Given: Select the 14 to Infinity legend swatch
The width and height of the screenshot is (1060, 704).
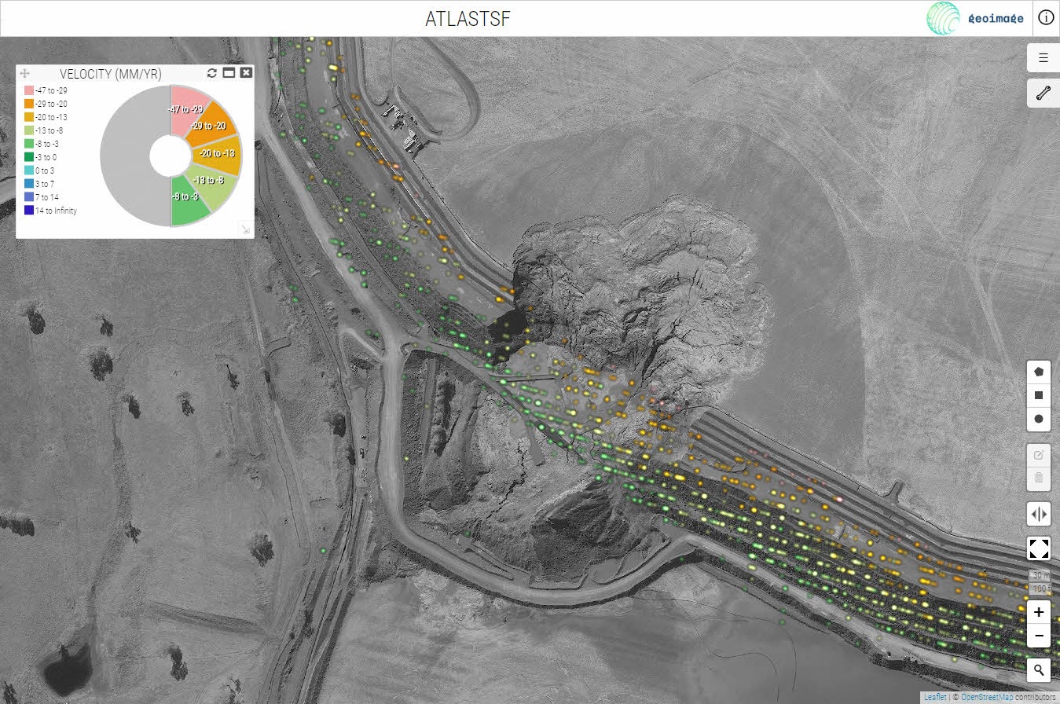Looking at the screenshot, I should [29, 211].
